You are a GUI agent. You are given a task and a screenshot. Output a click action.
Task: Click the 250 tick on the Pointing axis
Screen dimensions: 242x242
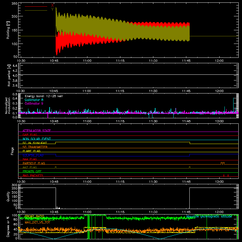coord(14,3)
